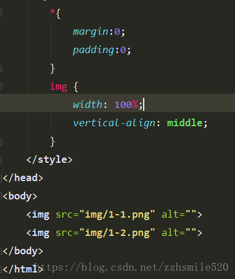The width and height of the screenshot is (235, 279).
Task: Click the <img tag name on the 1-1.png line
Action: pos(38,215)
